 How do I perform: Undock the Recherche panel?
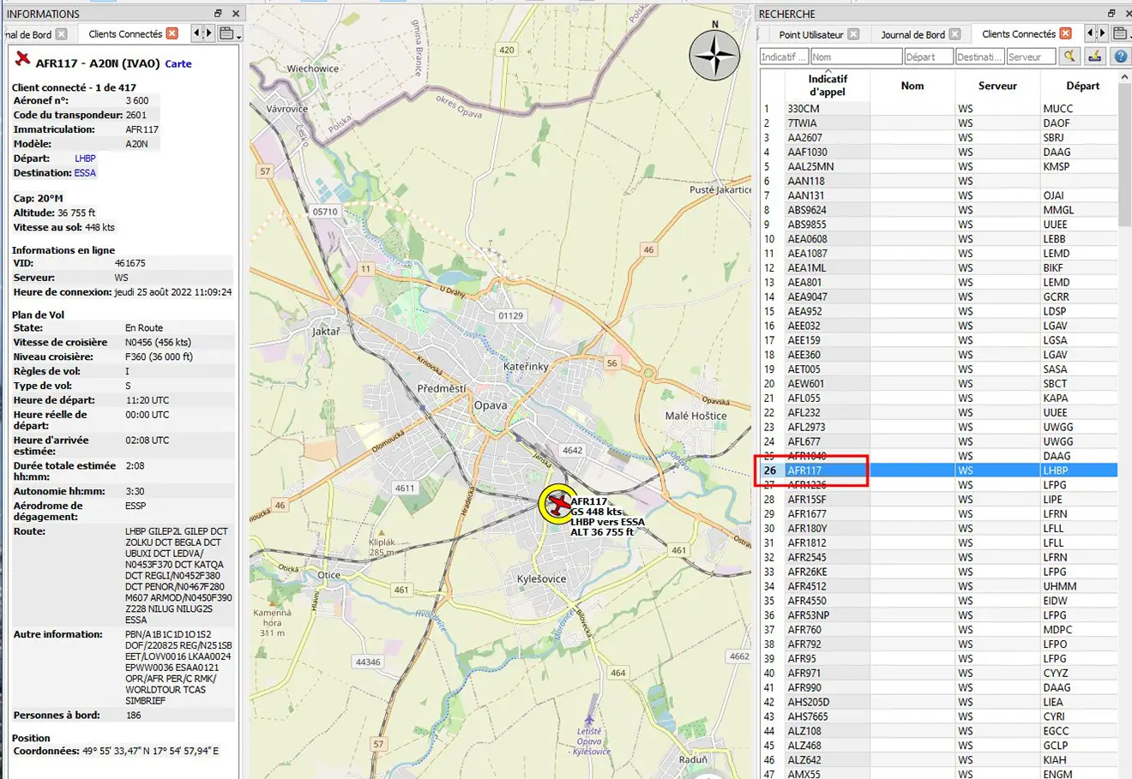tap(1111, 14)
